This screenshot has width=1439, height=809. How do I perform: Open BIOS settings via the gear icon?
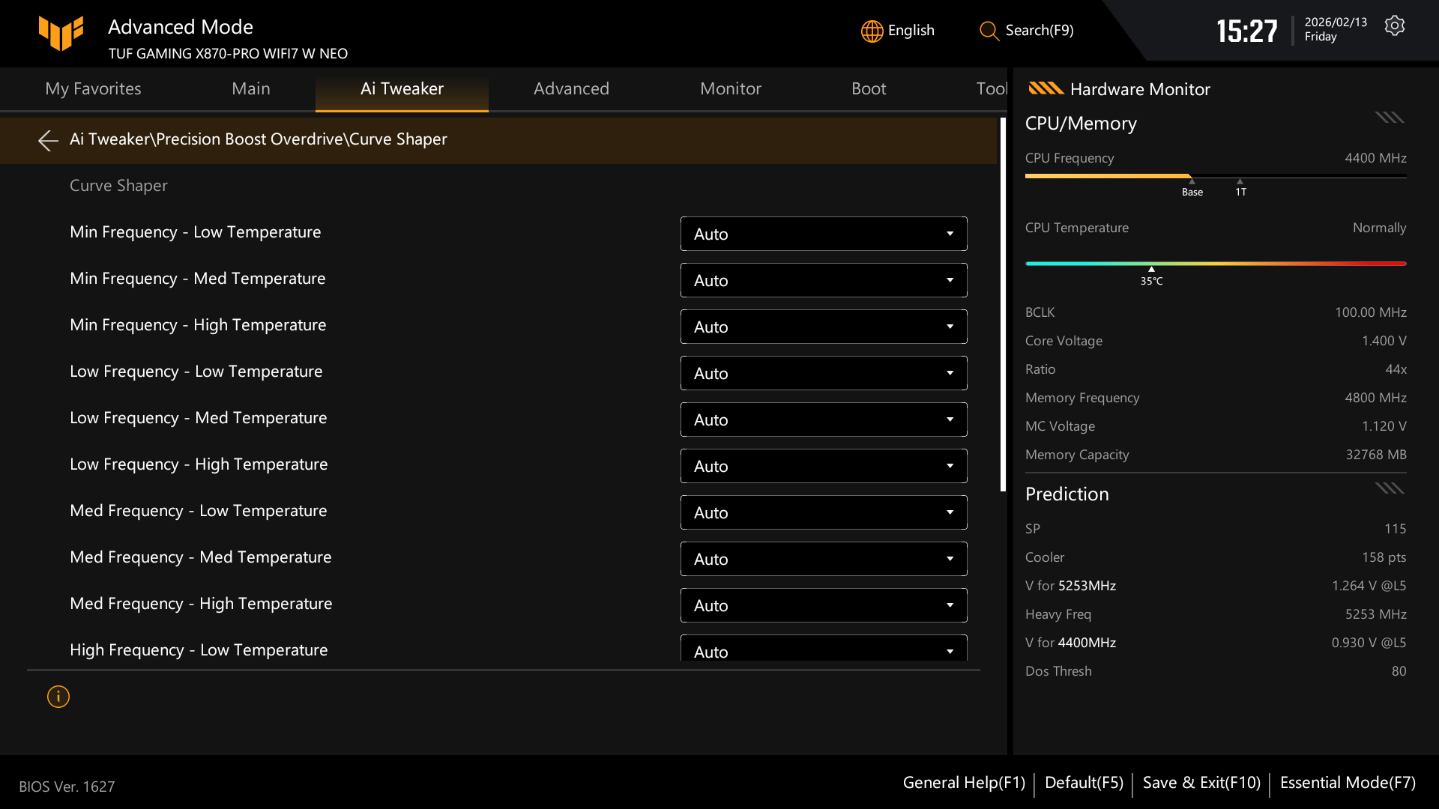[x=1395, y=25]
